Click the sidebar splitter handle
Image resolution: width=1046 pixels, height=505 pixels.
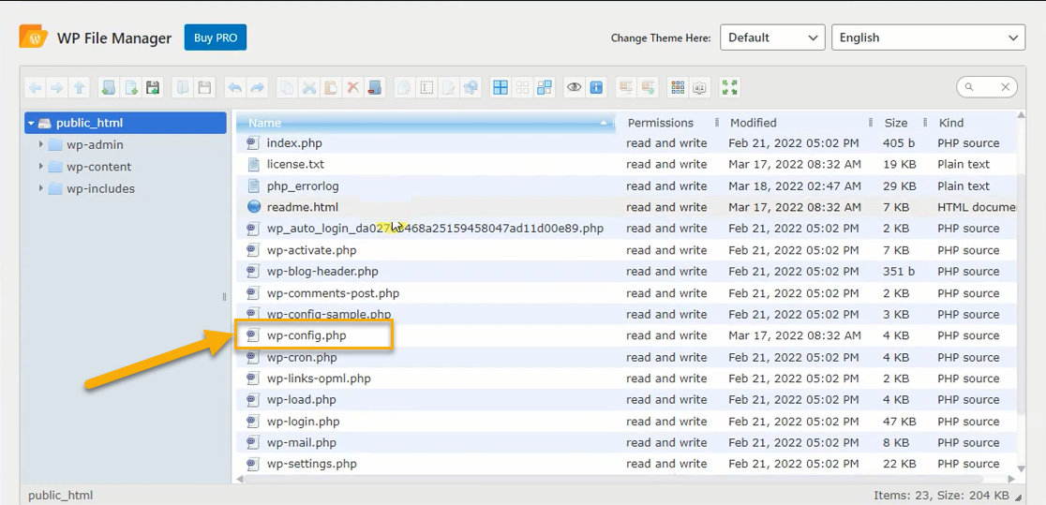(225, 297)
